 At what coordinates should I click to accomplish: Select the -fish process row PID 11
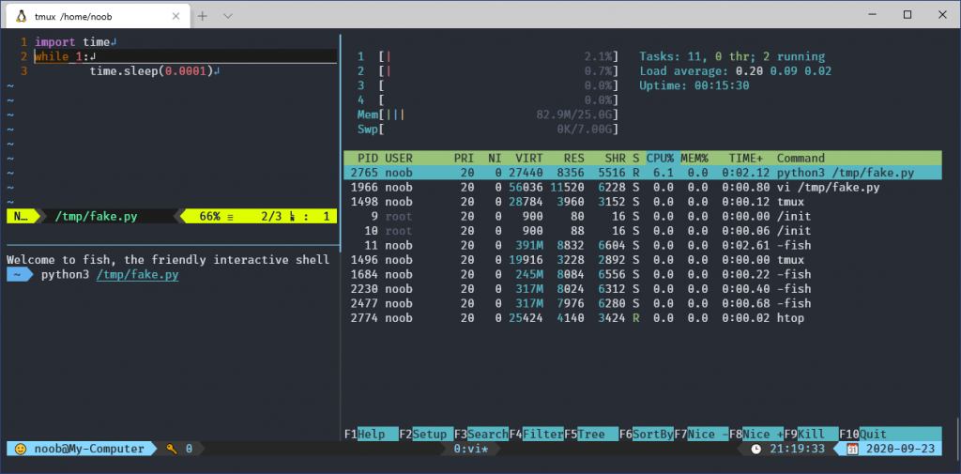(642, 245)
